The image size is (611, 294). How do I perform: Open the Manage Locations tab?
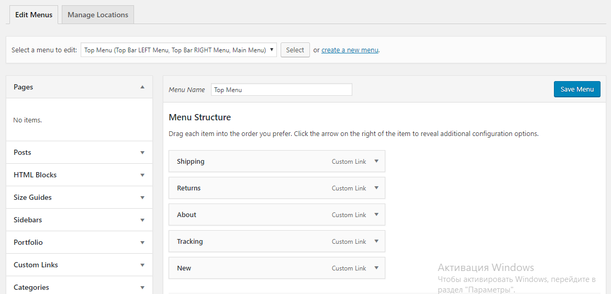click(98, 15)
